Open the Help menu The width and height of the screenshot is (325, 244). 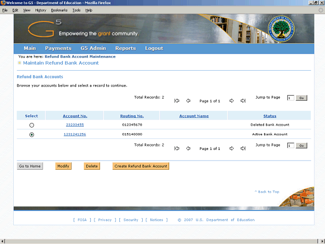pyautogui.click(x=89, y=10)
